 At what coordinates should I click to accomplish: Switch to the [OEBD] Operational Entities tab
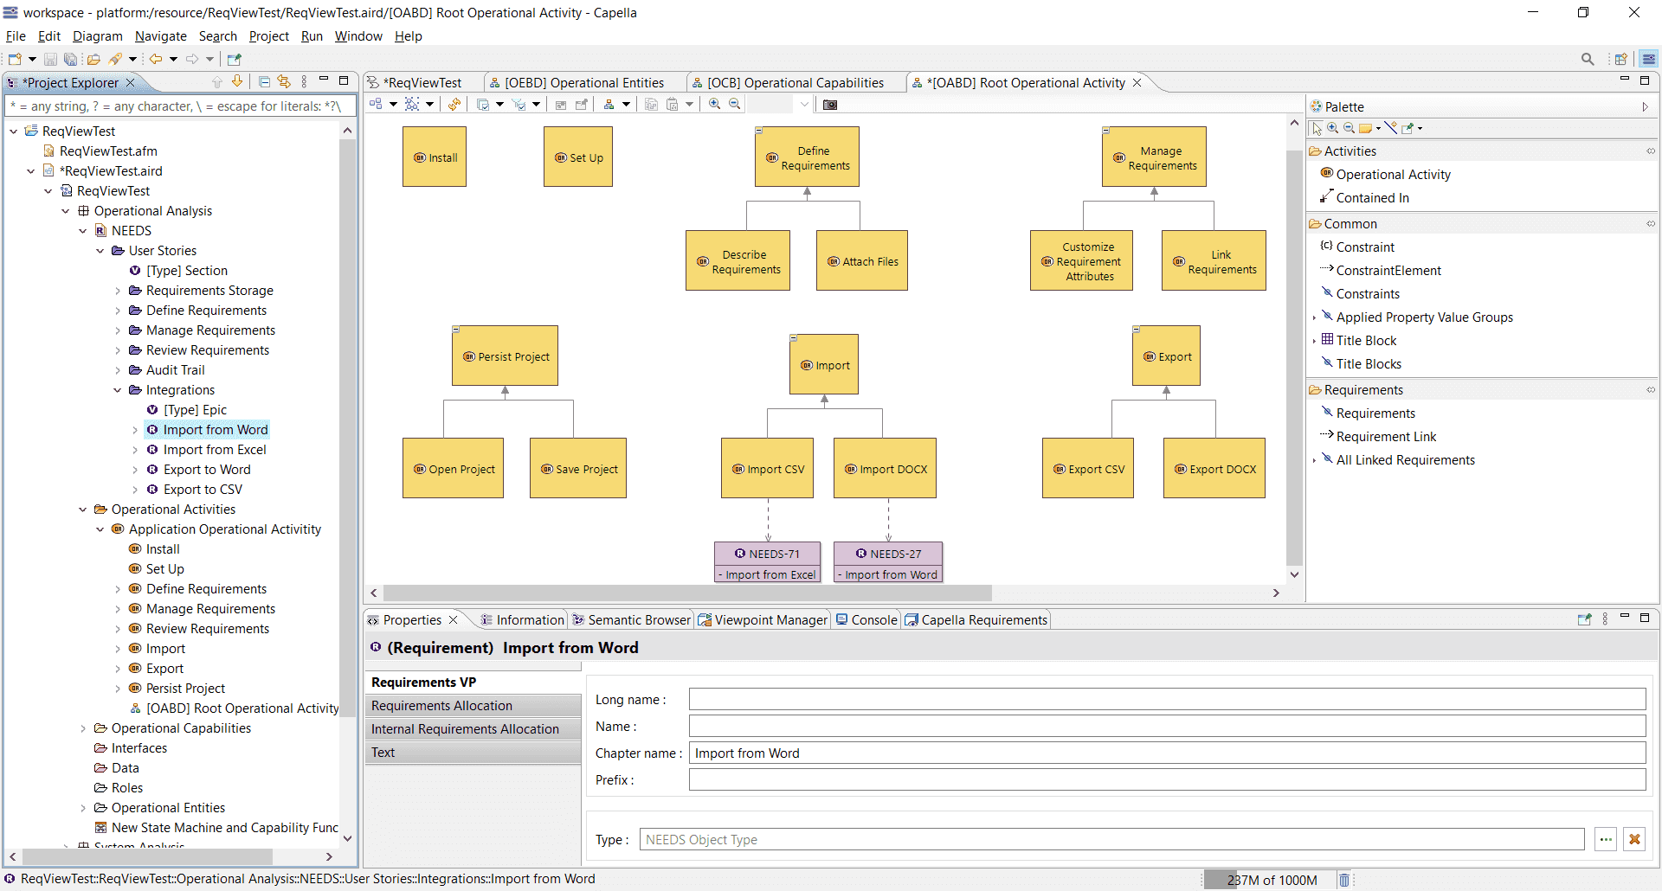[584, 82]
